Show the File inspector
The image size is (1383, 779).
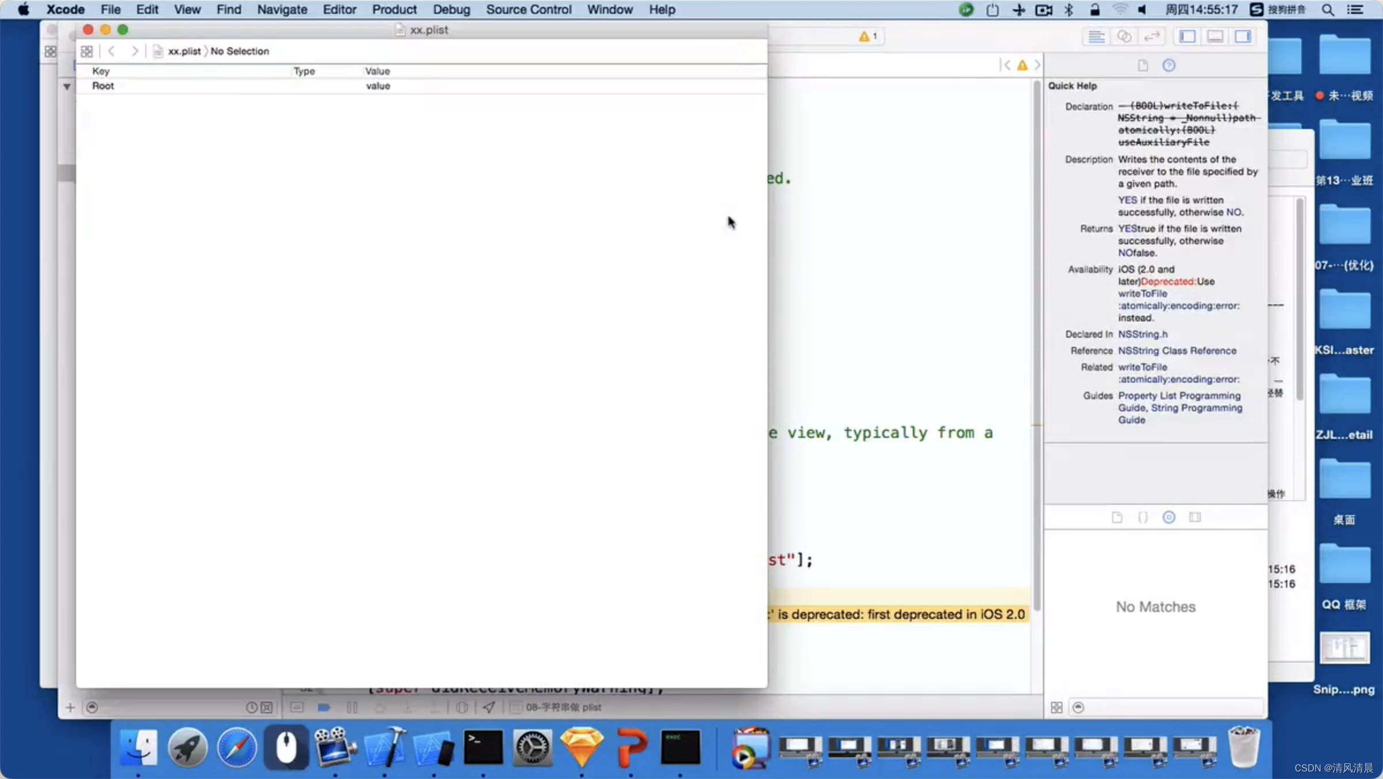[1143, 66]
